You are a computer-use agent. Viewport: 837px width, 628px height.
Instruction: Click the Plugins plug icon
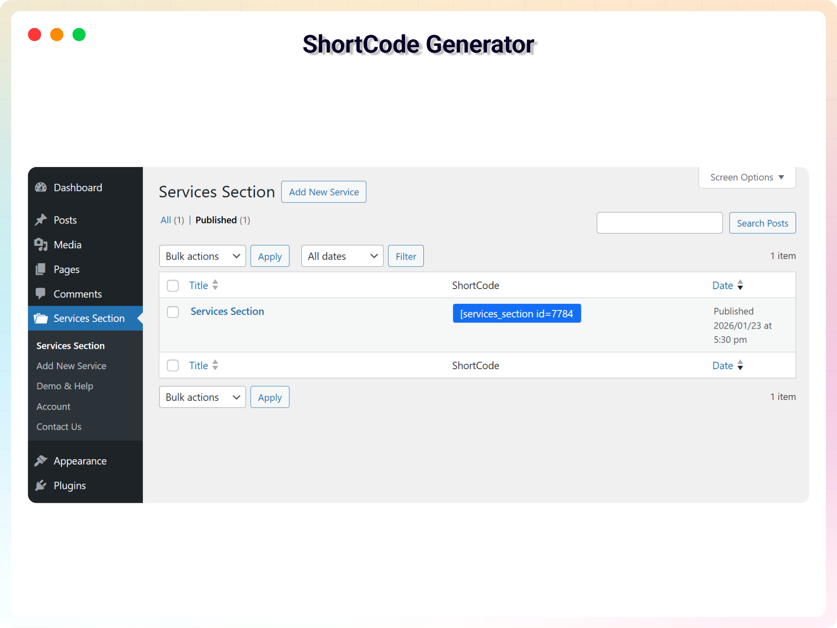coord(41,485)
